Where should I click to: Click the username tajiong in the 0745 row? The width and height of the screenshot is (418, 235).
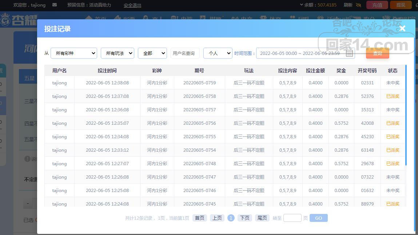tap(59, 204)
